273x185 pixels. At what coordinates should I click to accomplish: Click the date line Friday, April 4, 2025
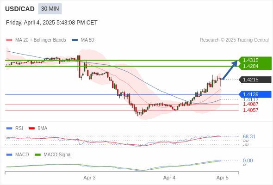52,23
